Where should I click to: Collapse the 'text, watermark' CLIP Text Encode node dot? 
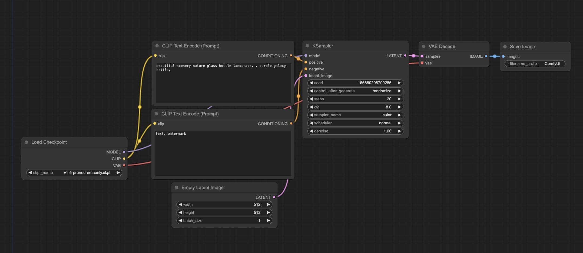156,114
